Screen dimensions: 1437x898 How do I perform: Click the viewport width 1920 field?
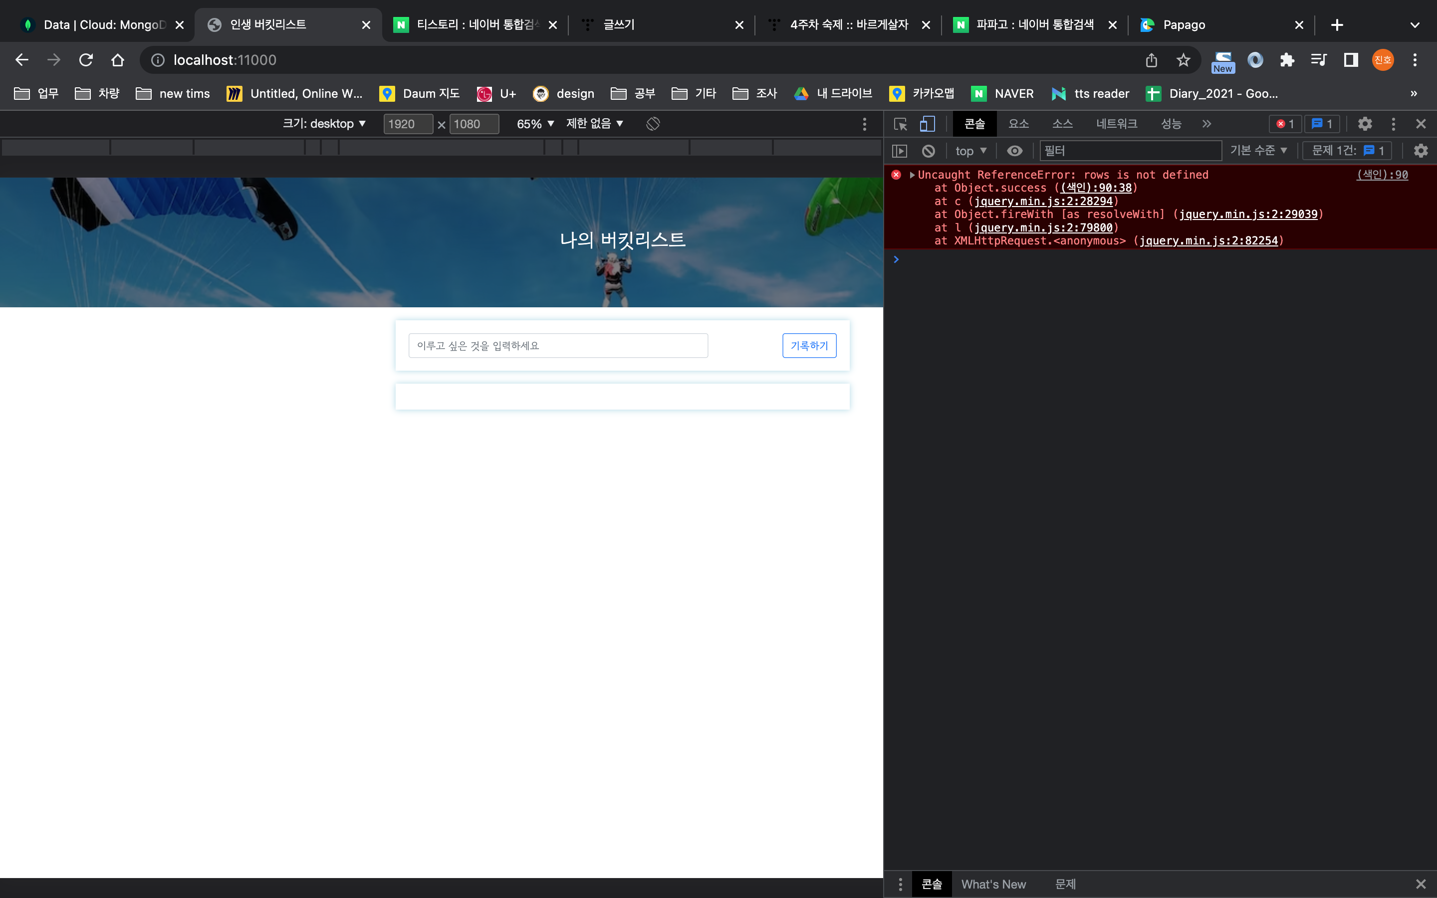click(x=408, y=124)
